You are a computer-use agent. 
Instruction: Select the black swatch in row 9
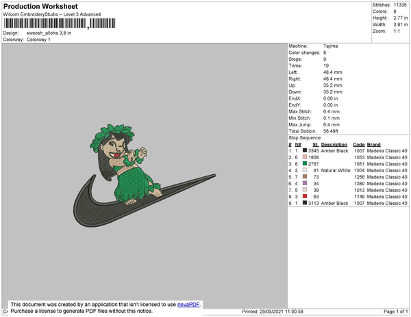(x=305, y=203)
